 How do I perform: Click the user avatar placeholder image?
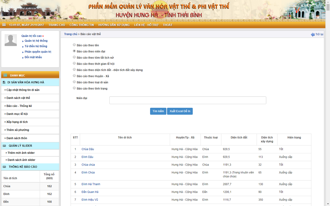coord(11,40)
